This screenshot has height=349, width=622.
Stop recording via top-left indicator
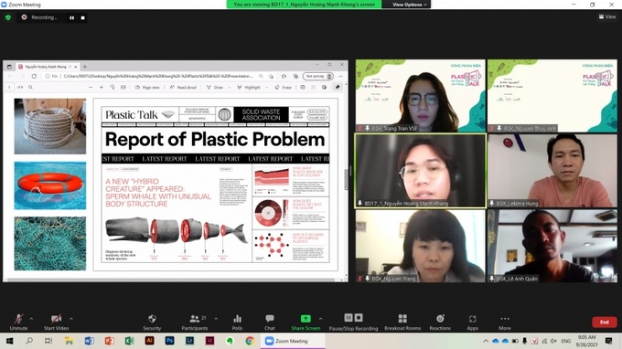coord(82,18)
